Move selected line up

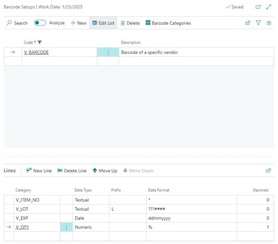pyautogui.click(x=105, y=171)
